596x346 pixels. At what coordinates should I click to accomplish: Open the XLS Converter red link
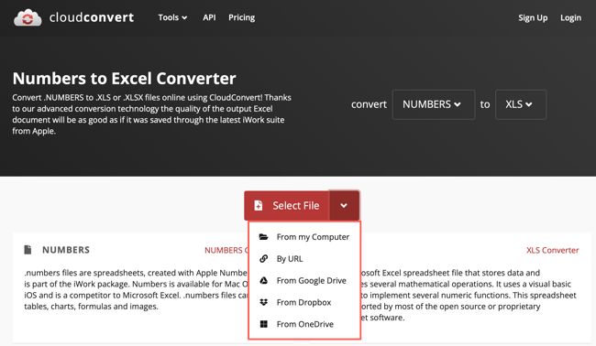coord(552,251)
